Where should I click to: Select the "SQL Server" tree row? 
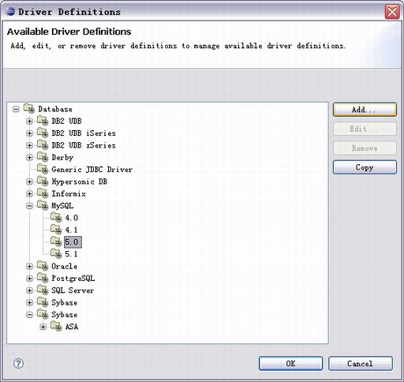(73, 290)
